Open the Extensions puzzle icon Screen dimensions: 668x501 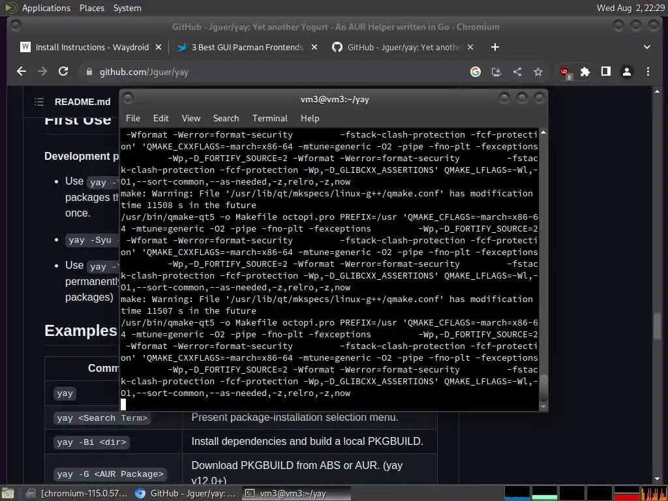click(585, 72)
